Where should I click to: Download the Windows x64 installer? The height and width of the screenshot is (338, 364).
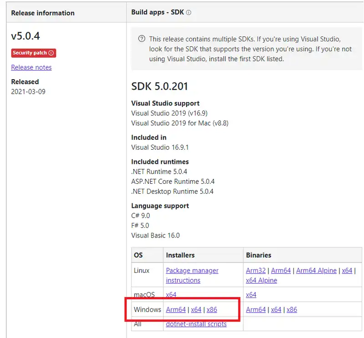point(196,310)
